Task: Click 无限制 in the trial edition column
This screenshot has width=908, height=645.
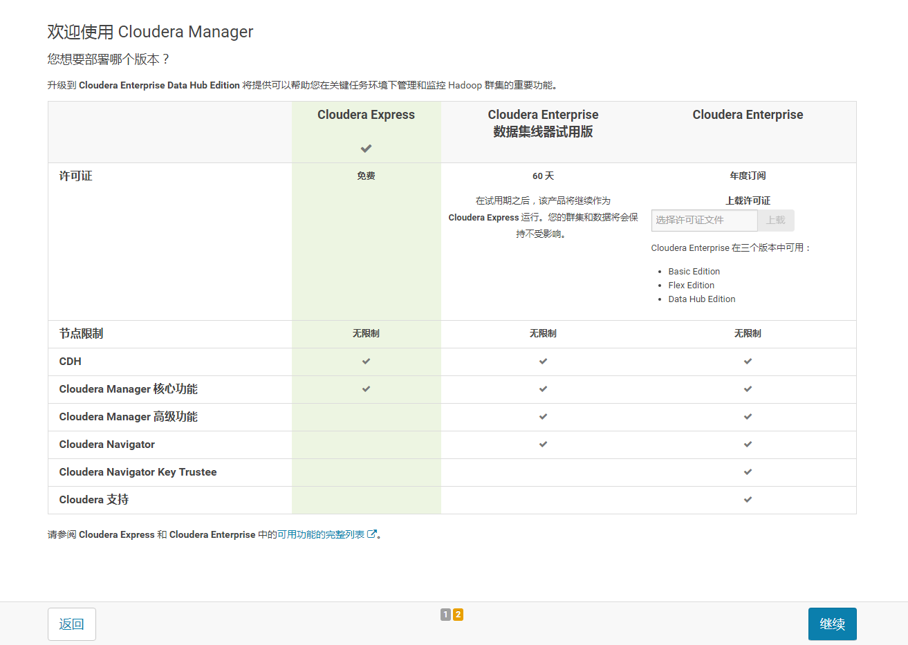Action: tap(543, 334)
